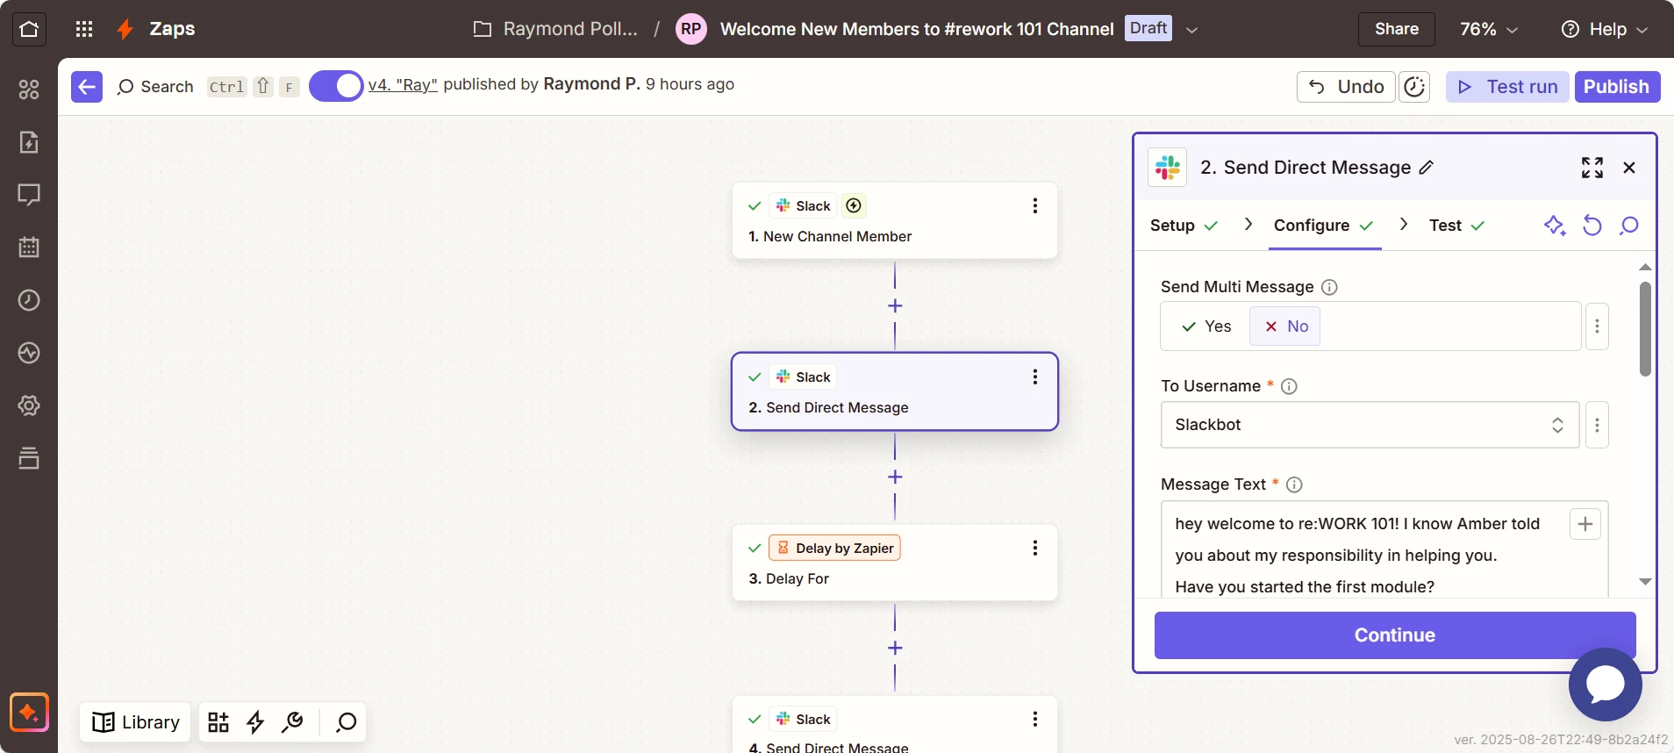
Task: Click the Zaps lightning bolt logo
Action: tap(125, 29)
